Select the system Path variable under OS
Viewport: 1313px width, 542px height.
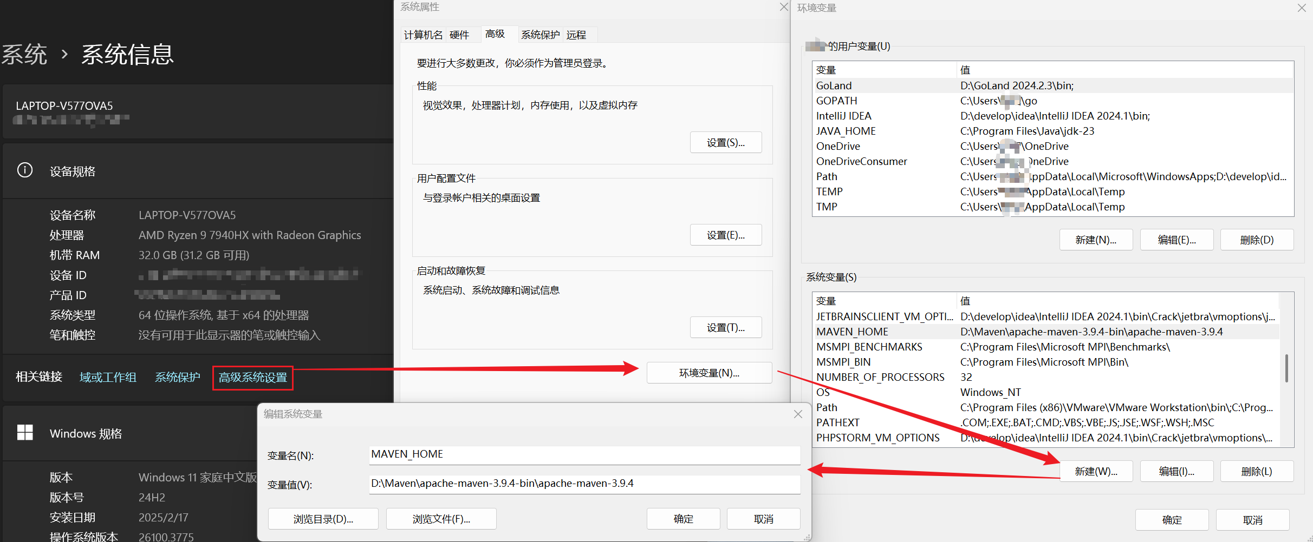(1046, 407)
